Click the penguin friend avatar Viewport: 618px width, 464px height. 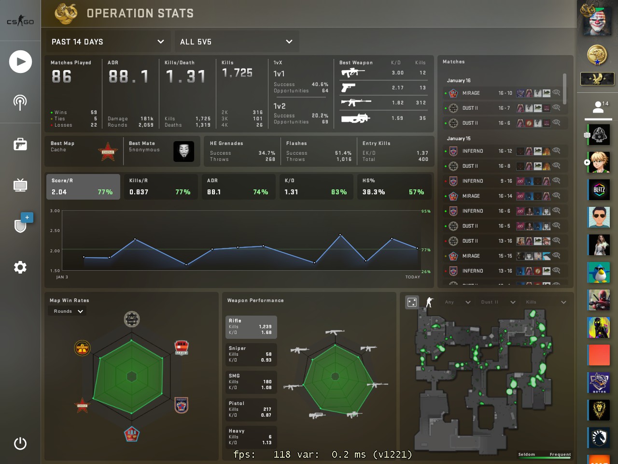click(599, 273)
